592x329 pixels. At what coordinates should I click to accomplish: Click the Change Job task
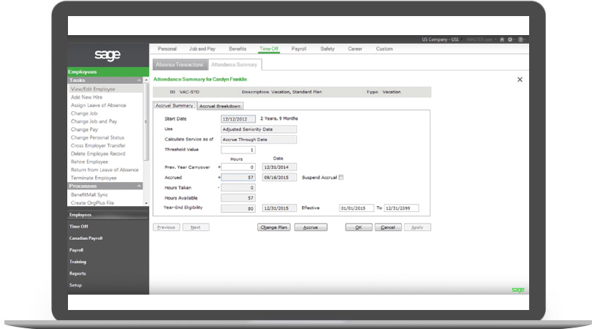tap(84, 113)
